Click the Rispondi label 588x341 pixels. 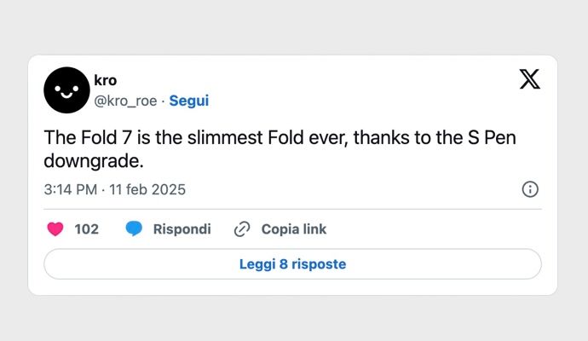click(182, 229)
